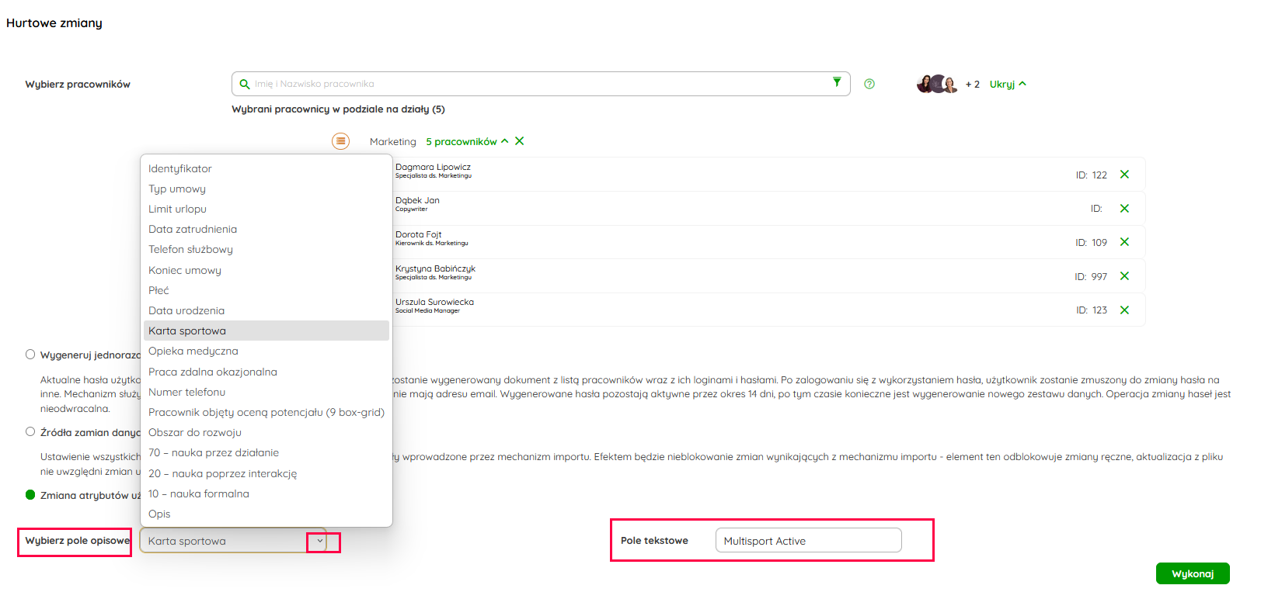Remove Krystyna Babińczyk from the list

[1124, 276]
